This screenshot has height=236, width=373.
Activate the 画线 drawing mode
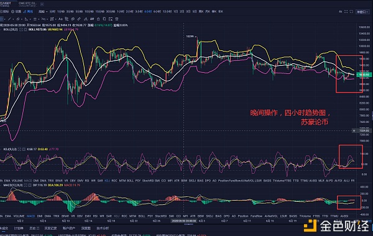pyautogui.click(x=28, y=11)
